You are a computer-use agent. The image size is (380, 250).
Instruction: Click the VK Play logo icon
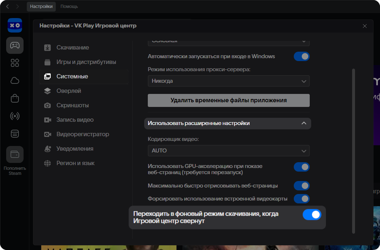pos(15,25)
